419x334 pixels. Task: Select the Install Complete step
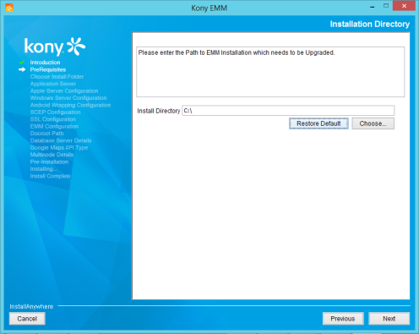(x=51, y=176)
